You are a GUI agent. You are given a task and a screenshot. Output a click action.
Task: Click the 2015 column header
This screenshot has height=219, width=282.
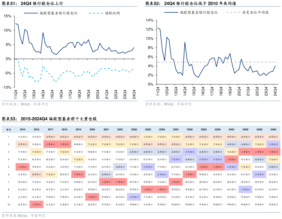(x=22, y=129)
